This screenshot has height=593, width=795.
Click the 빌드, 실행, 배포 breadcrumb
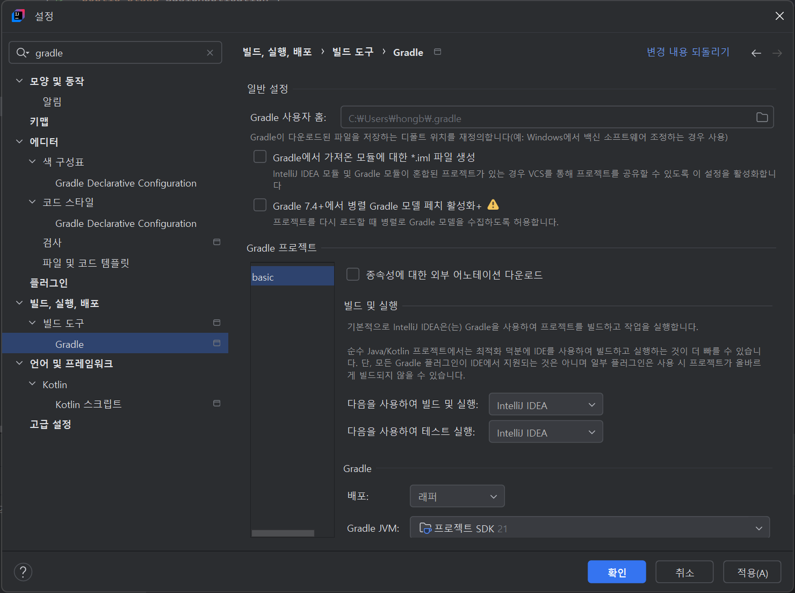click(277, 52)
